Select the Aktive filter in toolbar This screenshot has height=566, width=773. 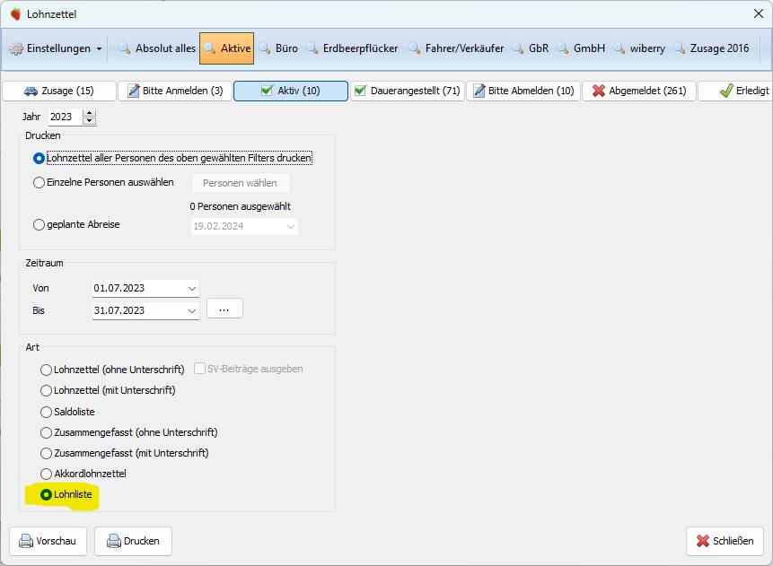coord(227,48)
